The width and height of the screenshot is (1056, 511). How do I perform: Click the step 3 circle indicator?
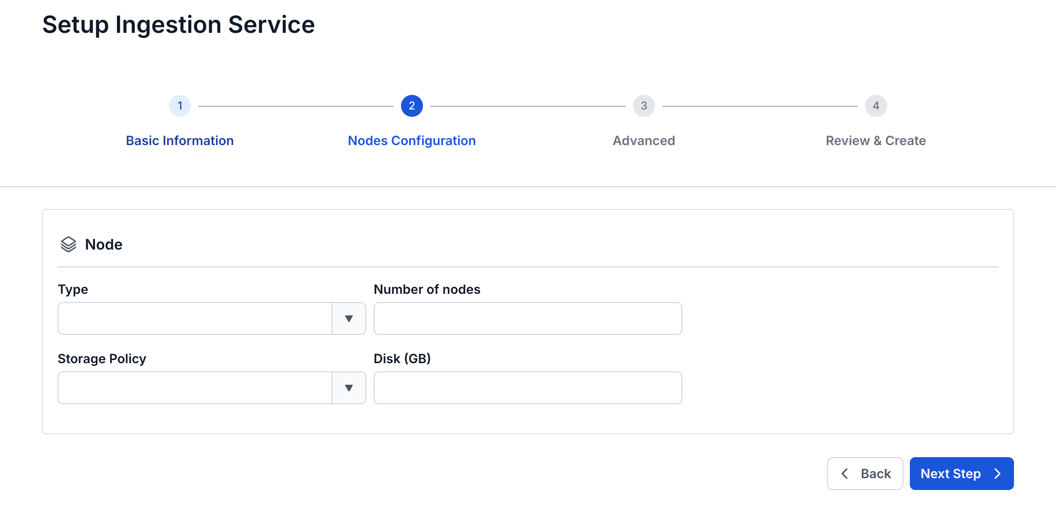coord(644,106)
